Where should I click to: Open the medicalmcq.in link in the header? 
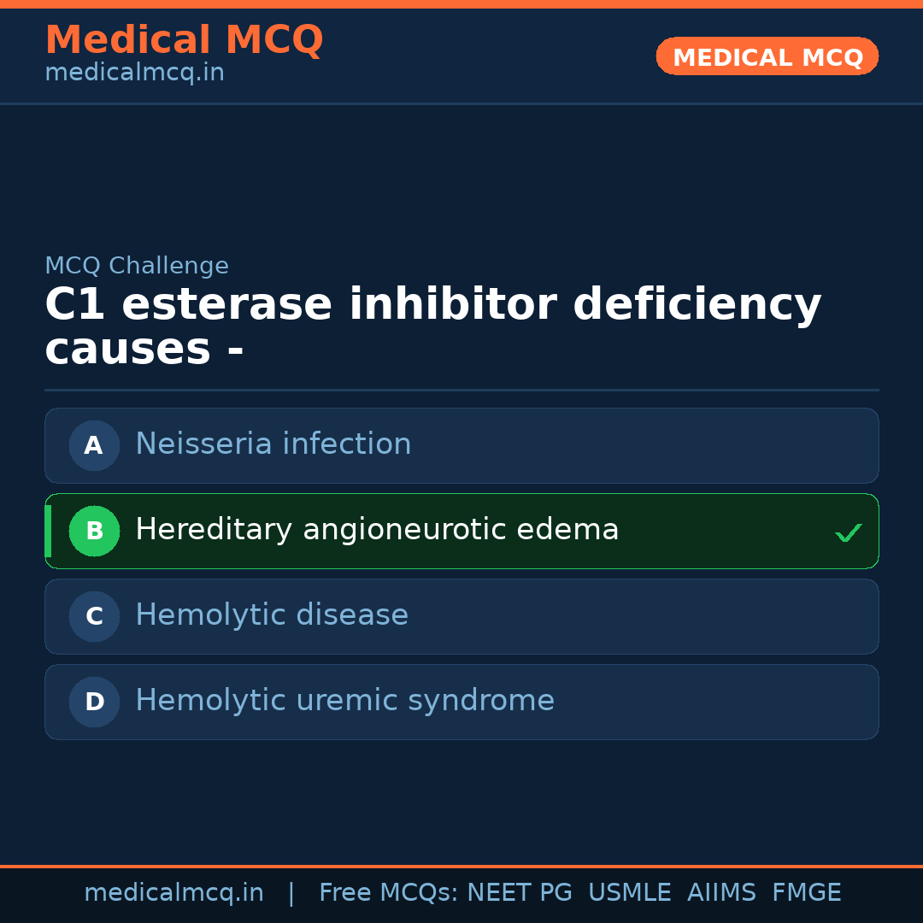(x=134, y=73)
